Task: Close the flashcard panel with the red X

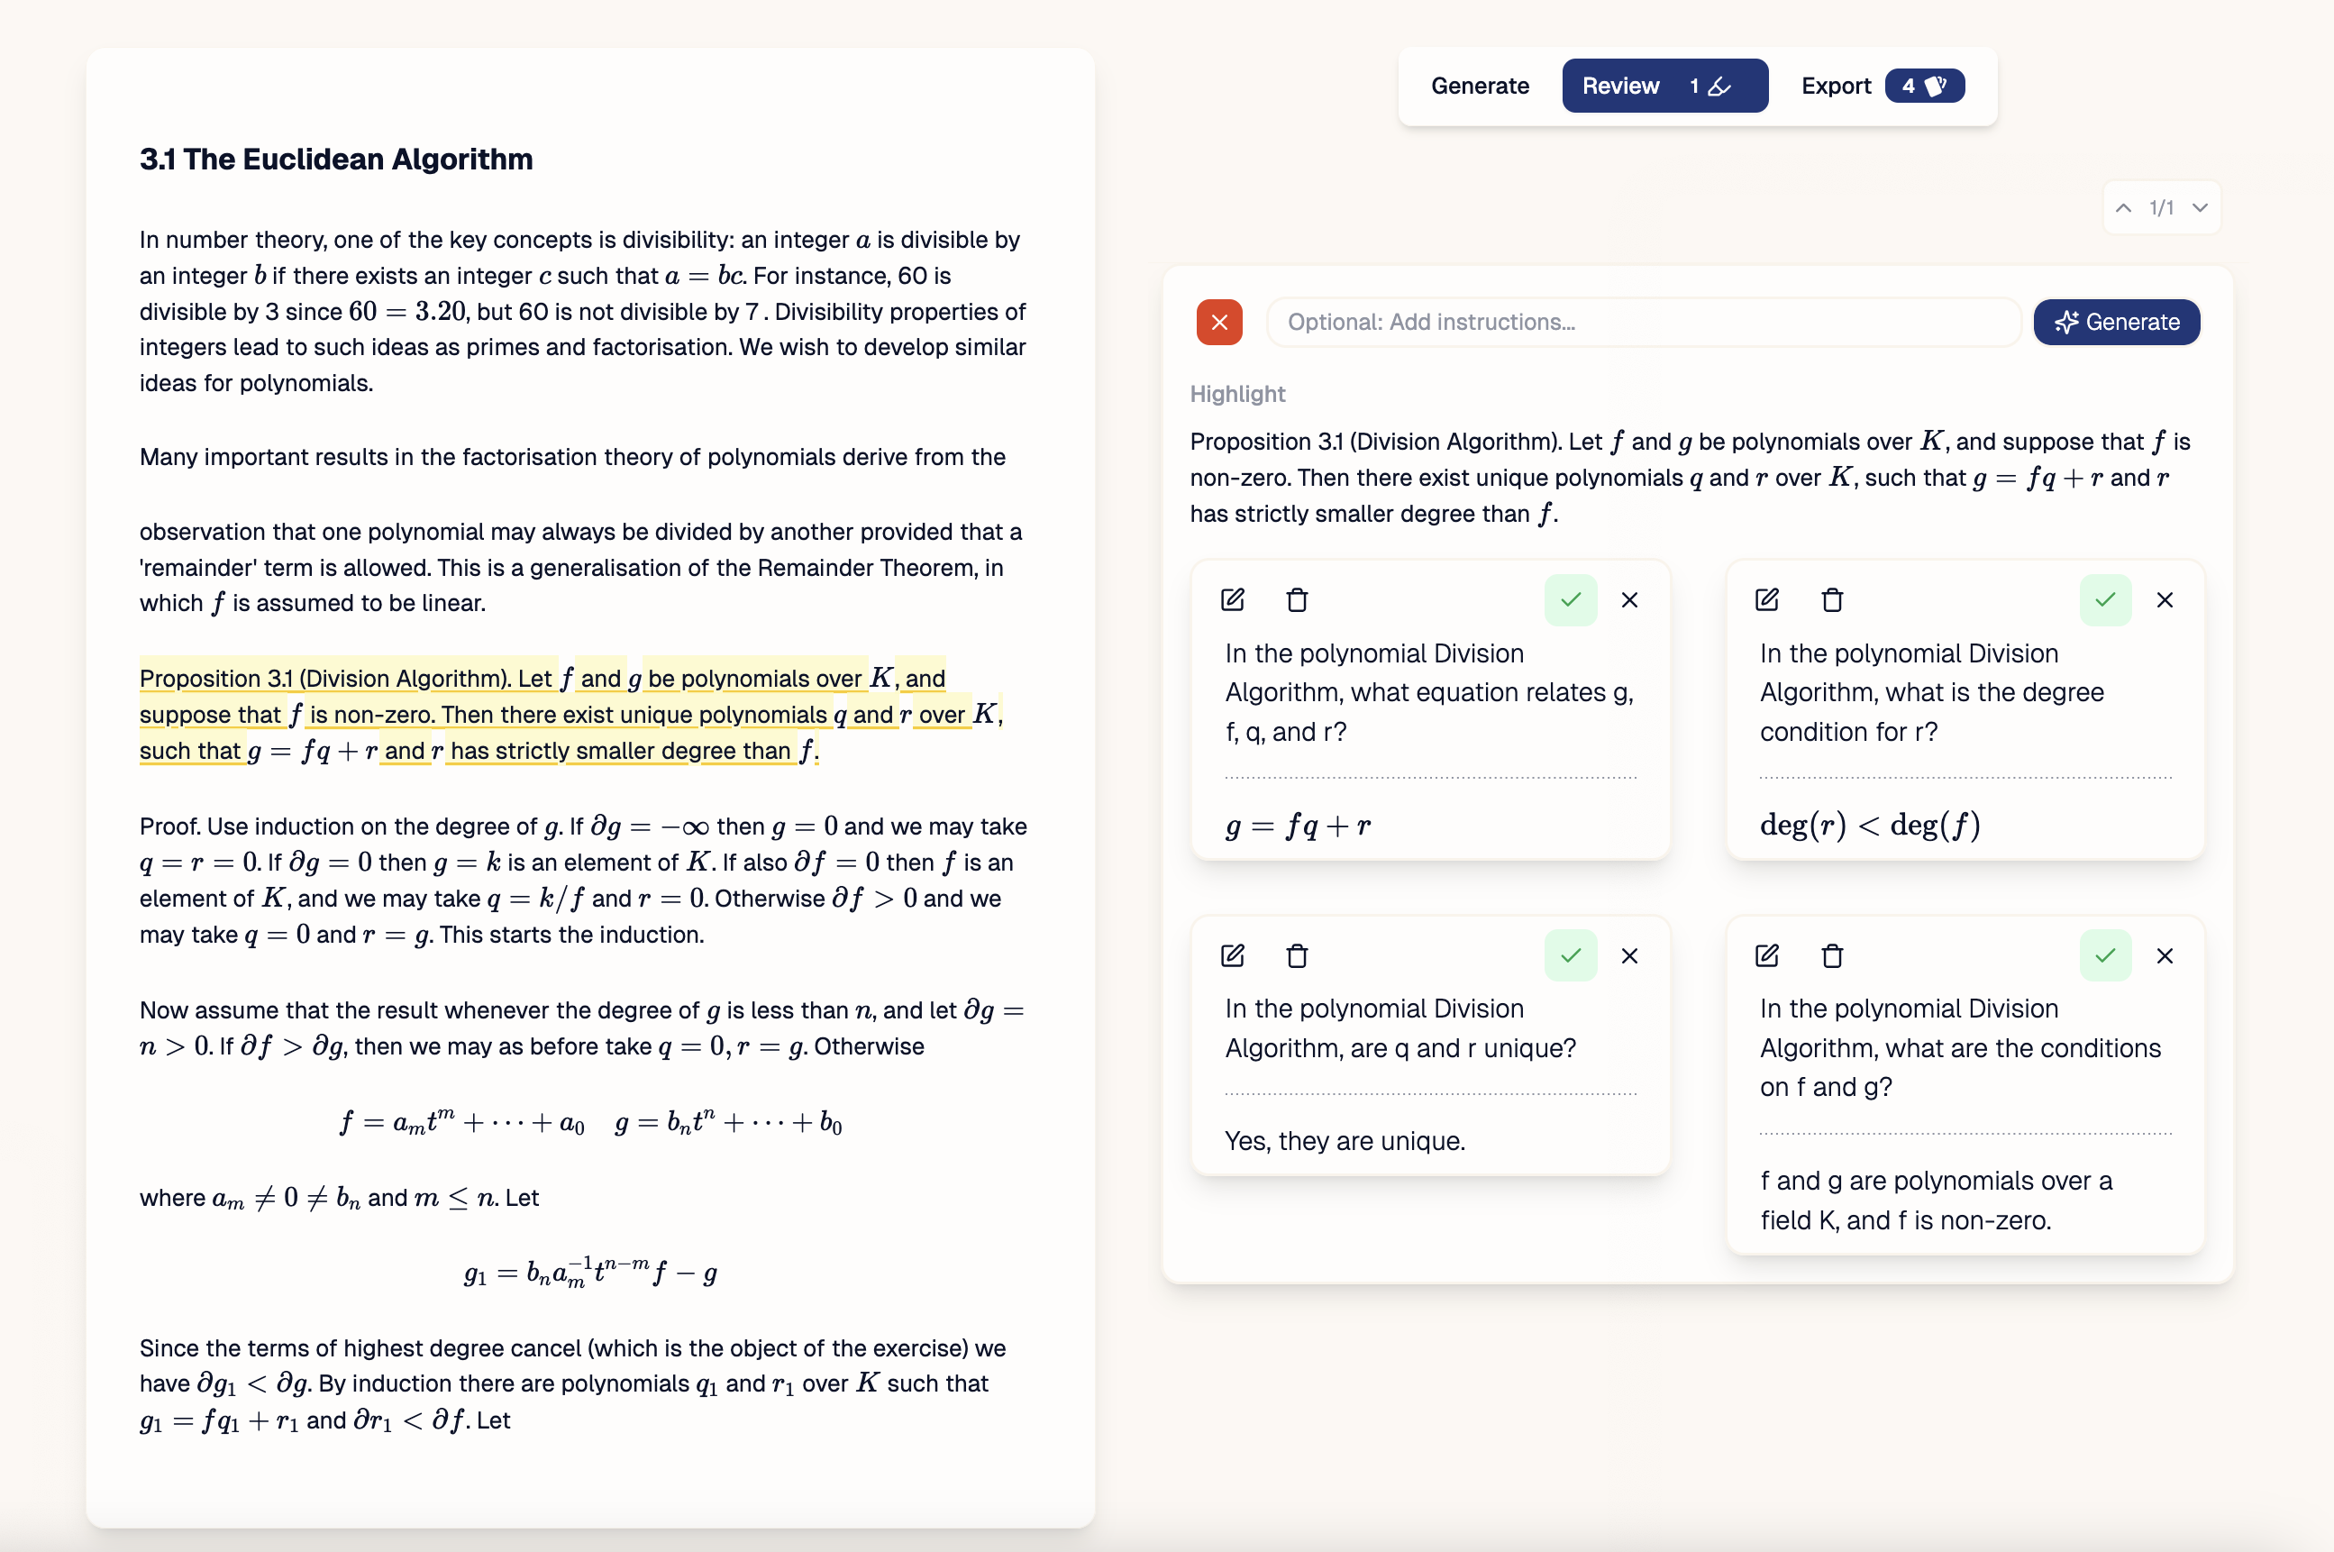Action: click(x=1219, y=322)
